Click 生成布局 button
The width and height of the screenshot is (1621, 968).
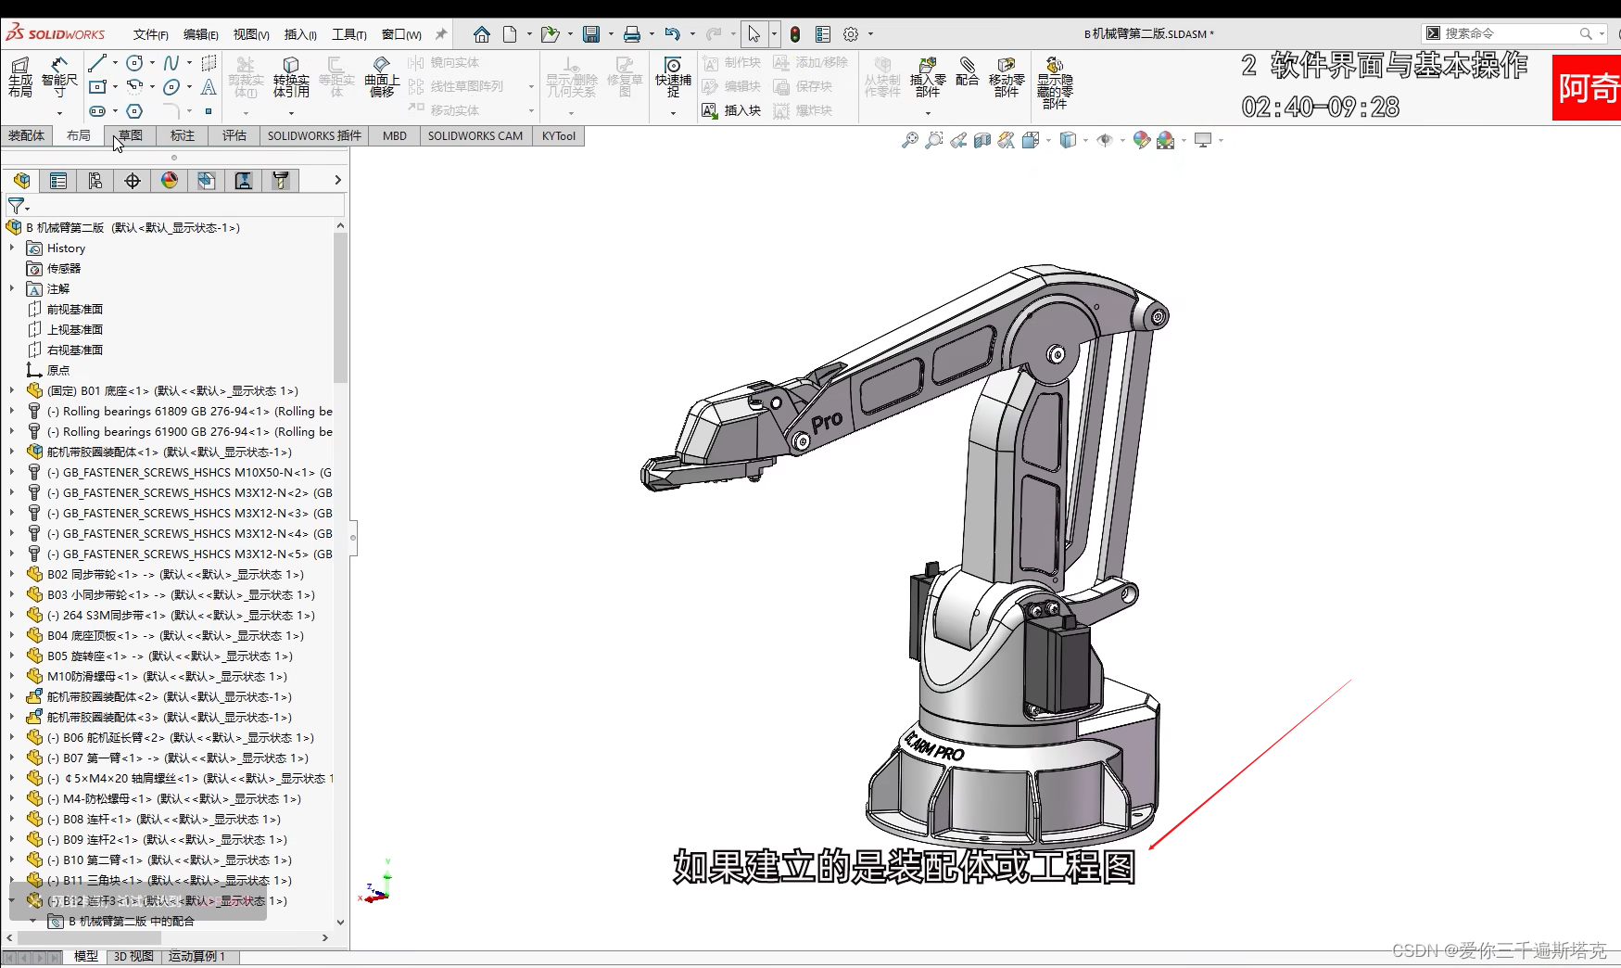pos(20,77)
